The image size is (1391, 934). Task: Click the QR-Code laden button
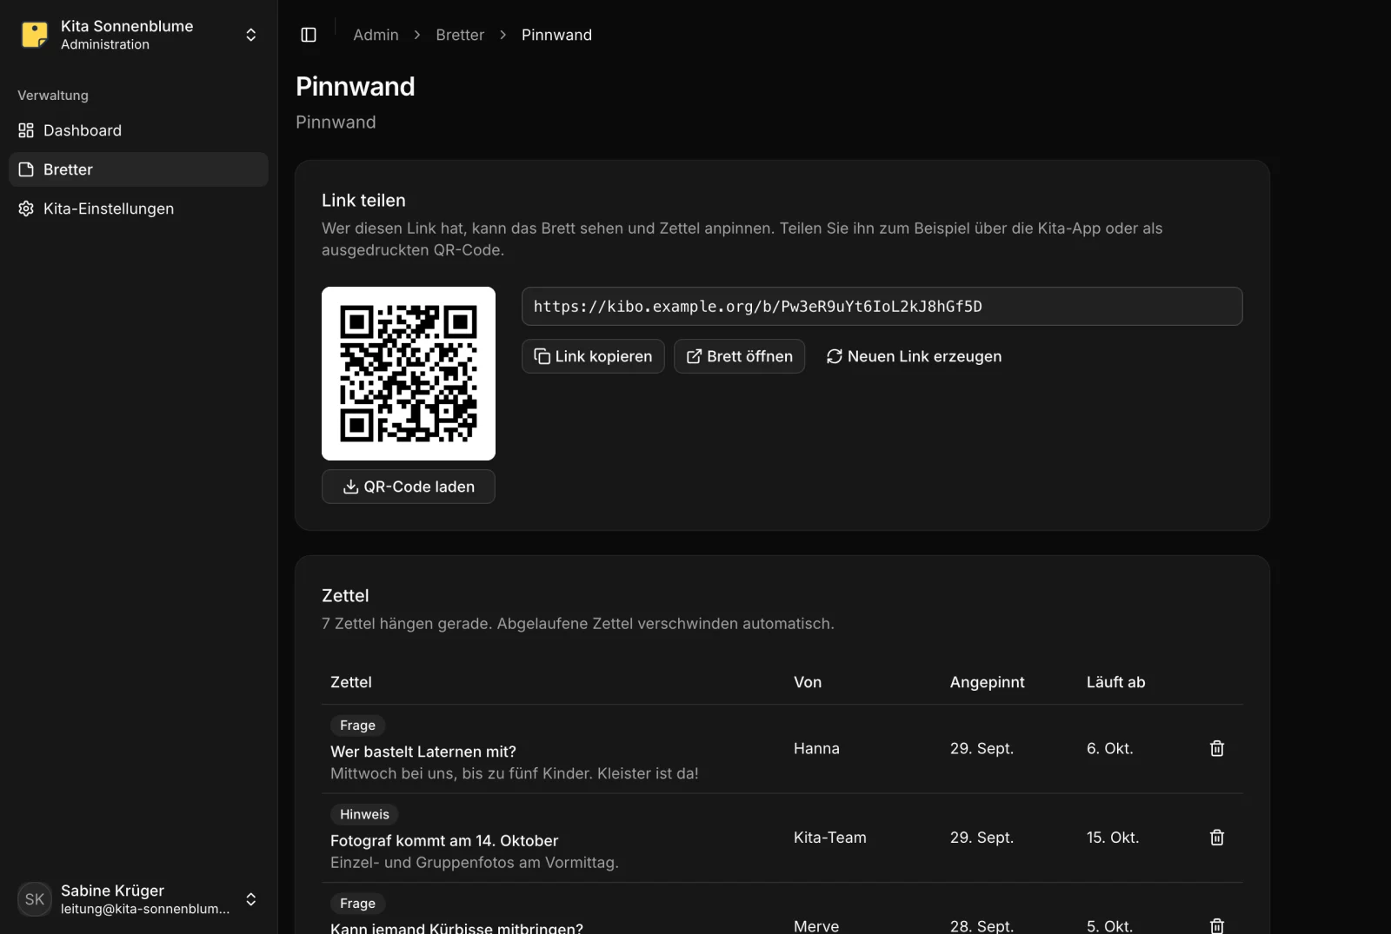click(x=409, y=487)
